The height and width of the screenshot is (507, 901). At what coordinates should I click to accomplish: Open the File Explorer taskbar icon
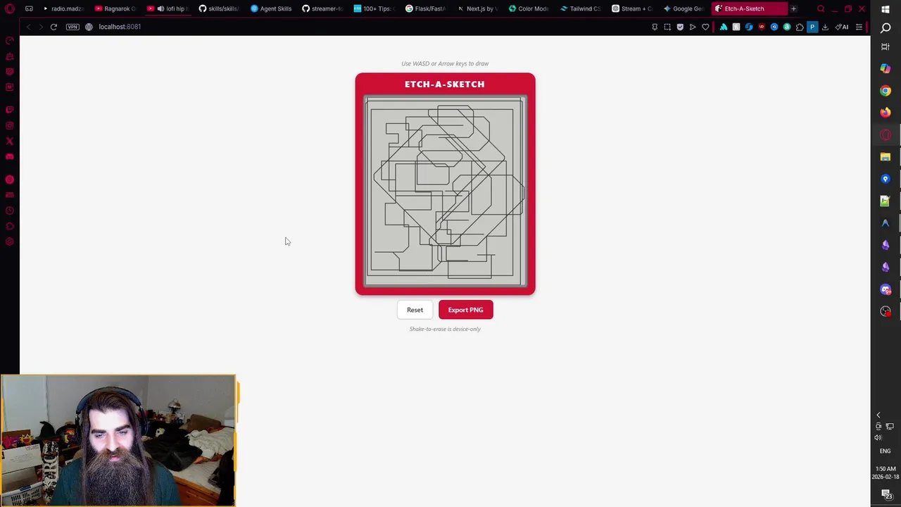click(886, 157)
